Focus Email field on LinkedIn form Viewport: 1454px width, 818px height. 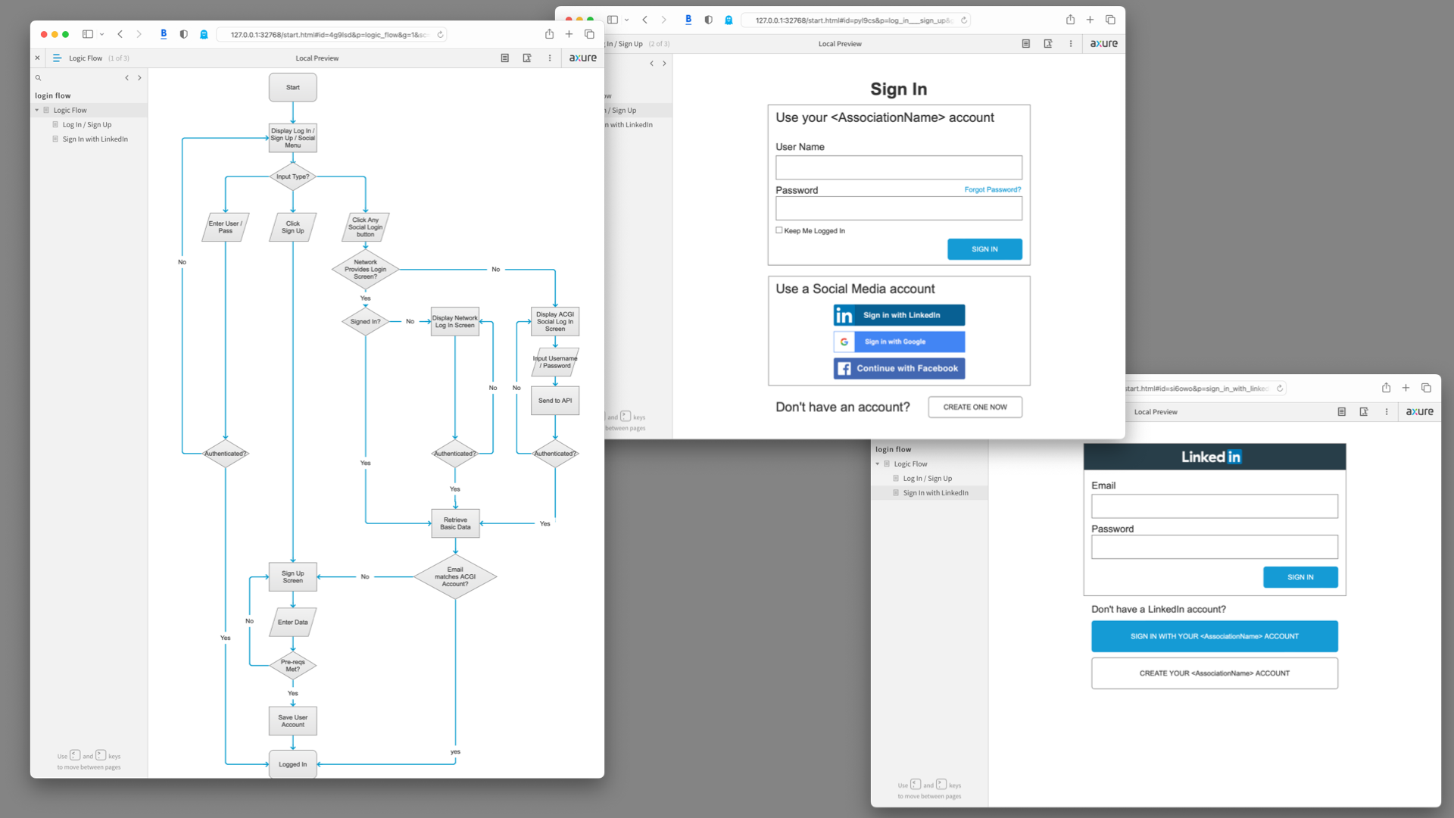tap(1214, 506)
